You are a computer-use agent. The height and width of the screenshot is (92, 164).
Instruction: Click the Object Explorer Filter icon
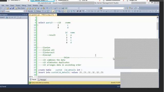pos(15,17)
